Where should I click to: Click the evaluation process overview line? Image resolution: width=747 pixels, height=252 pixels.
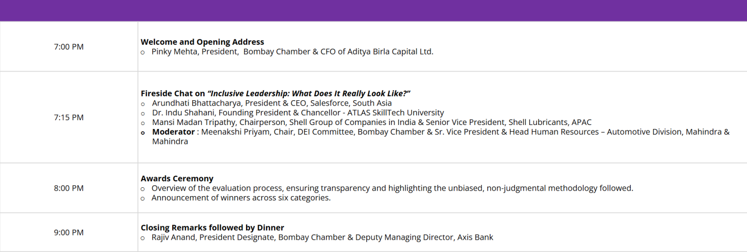(x=392, y=188)
